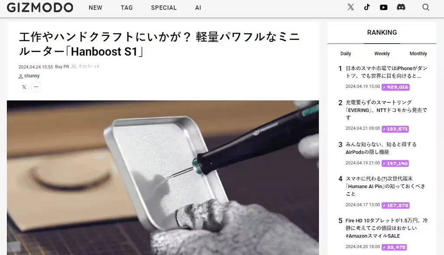Click the search magnifier icon
444x255 pixels.
tap(426, 7)
